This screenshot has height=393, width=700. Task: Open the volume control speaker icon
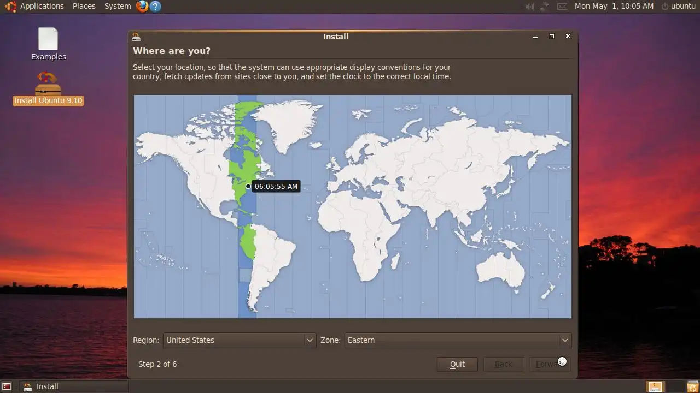pos(529,7)
